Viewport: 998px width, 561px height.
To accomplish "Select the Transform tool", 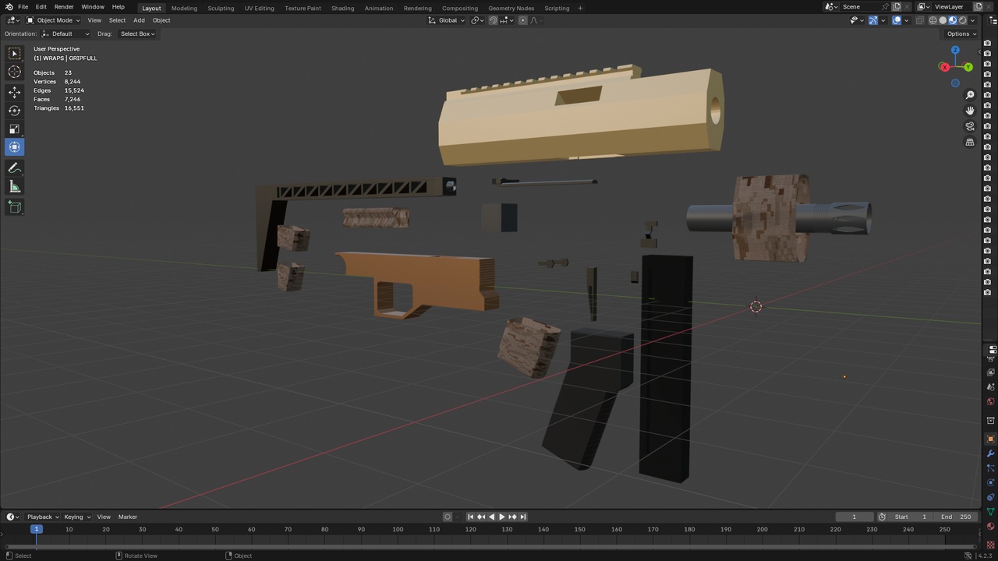I will (15, 147).
